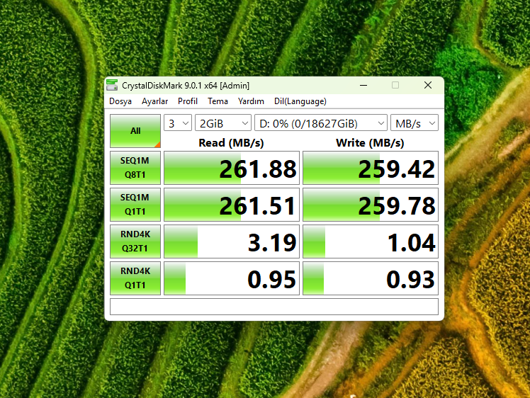Viewport: 530px width, 398px height.
Task: Open the Ayarlar menu
Action: point(154,101)
